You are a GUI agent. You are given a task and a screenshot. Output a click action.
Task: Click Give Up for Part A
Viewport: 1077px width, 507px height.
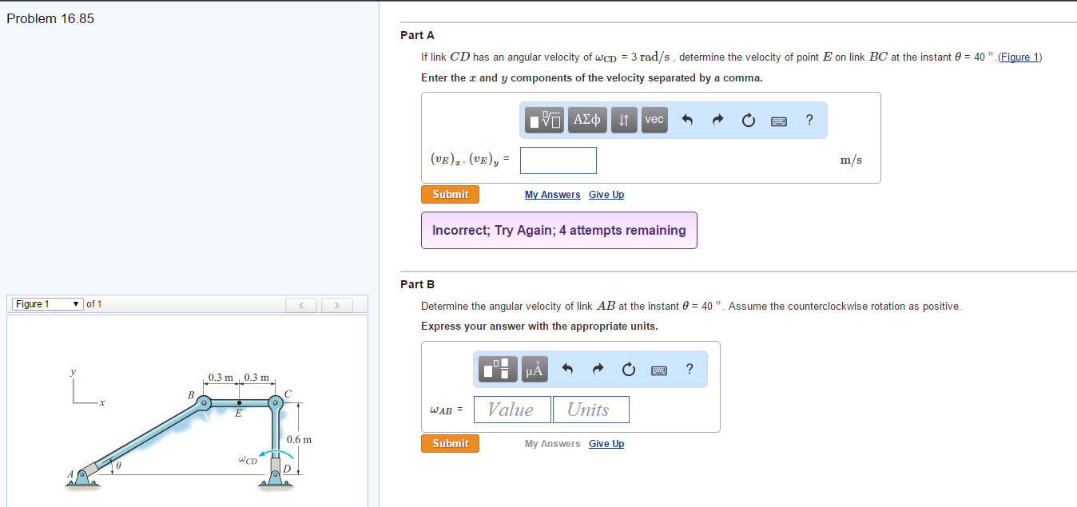pos(606,194)
